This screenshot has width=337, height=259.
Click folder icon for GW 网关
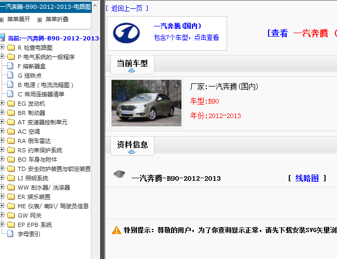11,215
